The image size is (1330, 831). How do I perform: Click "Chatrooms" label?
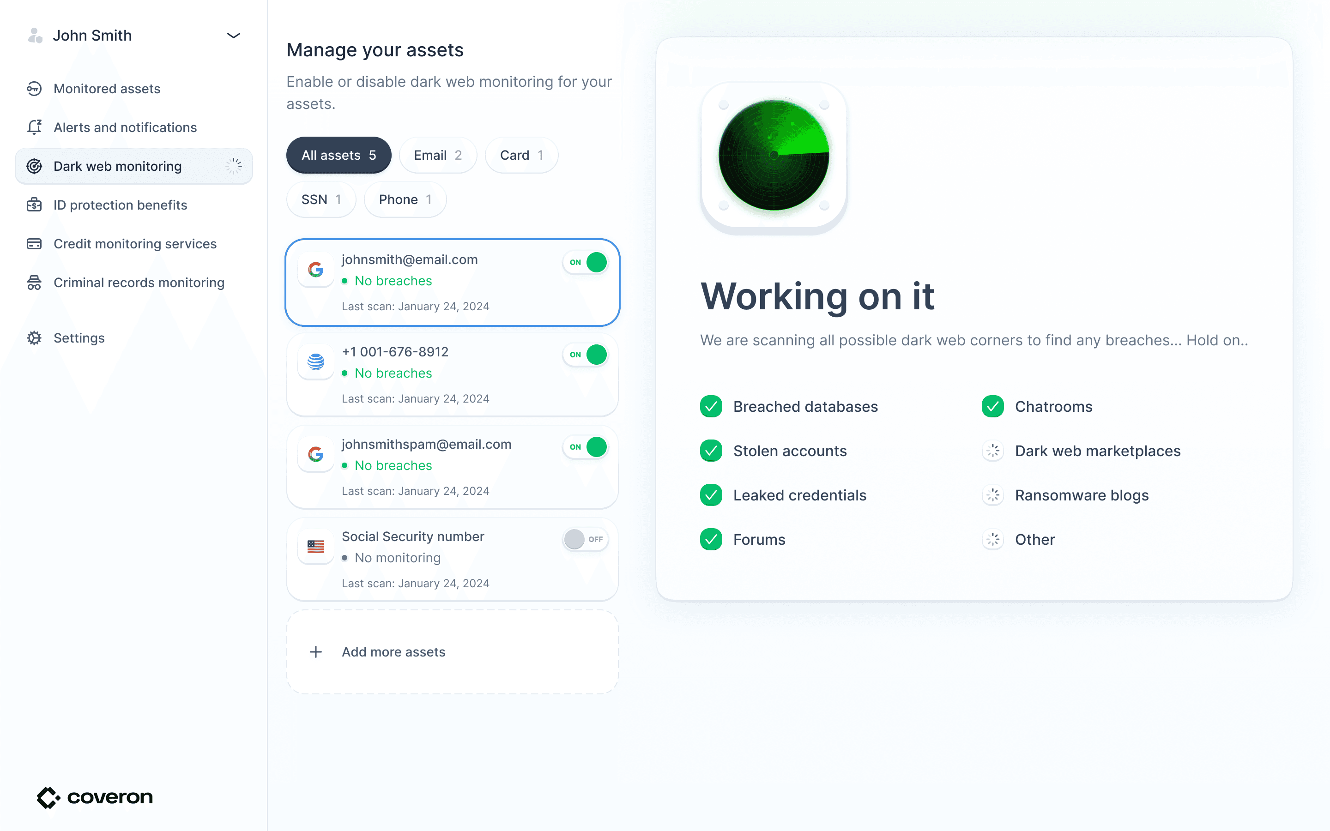pyautogui.click(x=1053, y=407)
